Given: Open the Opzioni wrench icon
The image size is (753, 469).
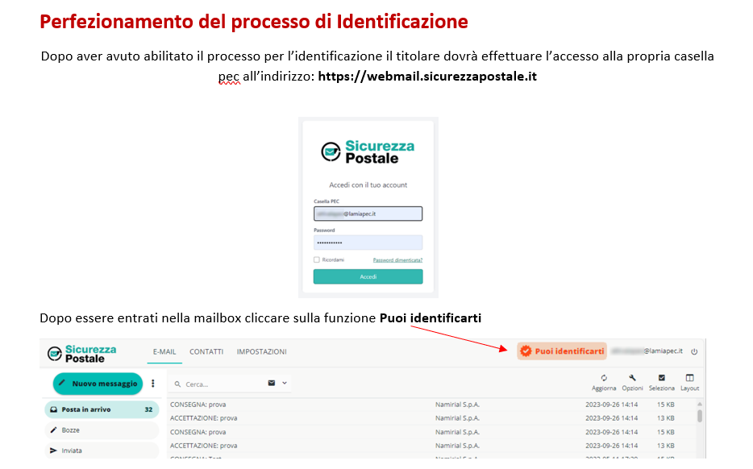Looking at the screenshot, I should (x=632, y=378).
